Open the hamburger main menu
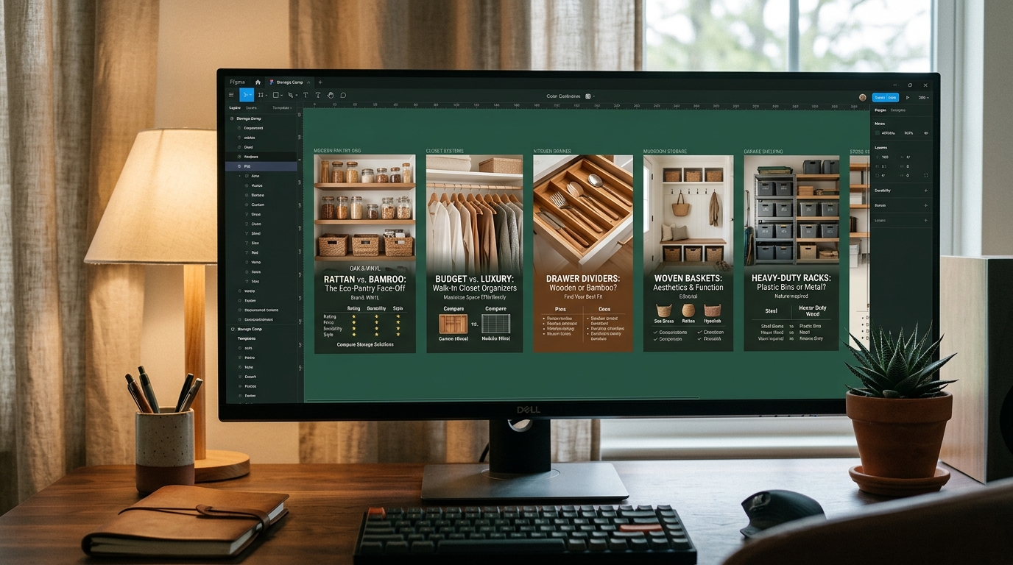Screen dimensions: 1013x565 231,95
